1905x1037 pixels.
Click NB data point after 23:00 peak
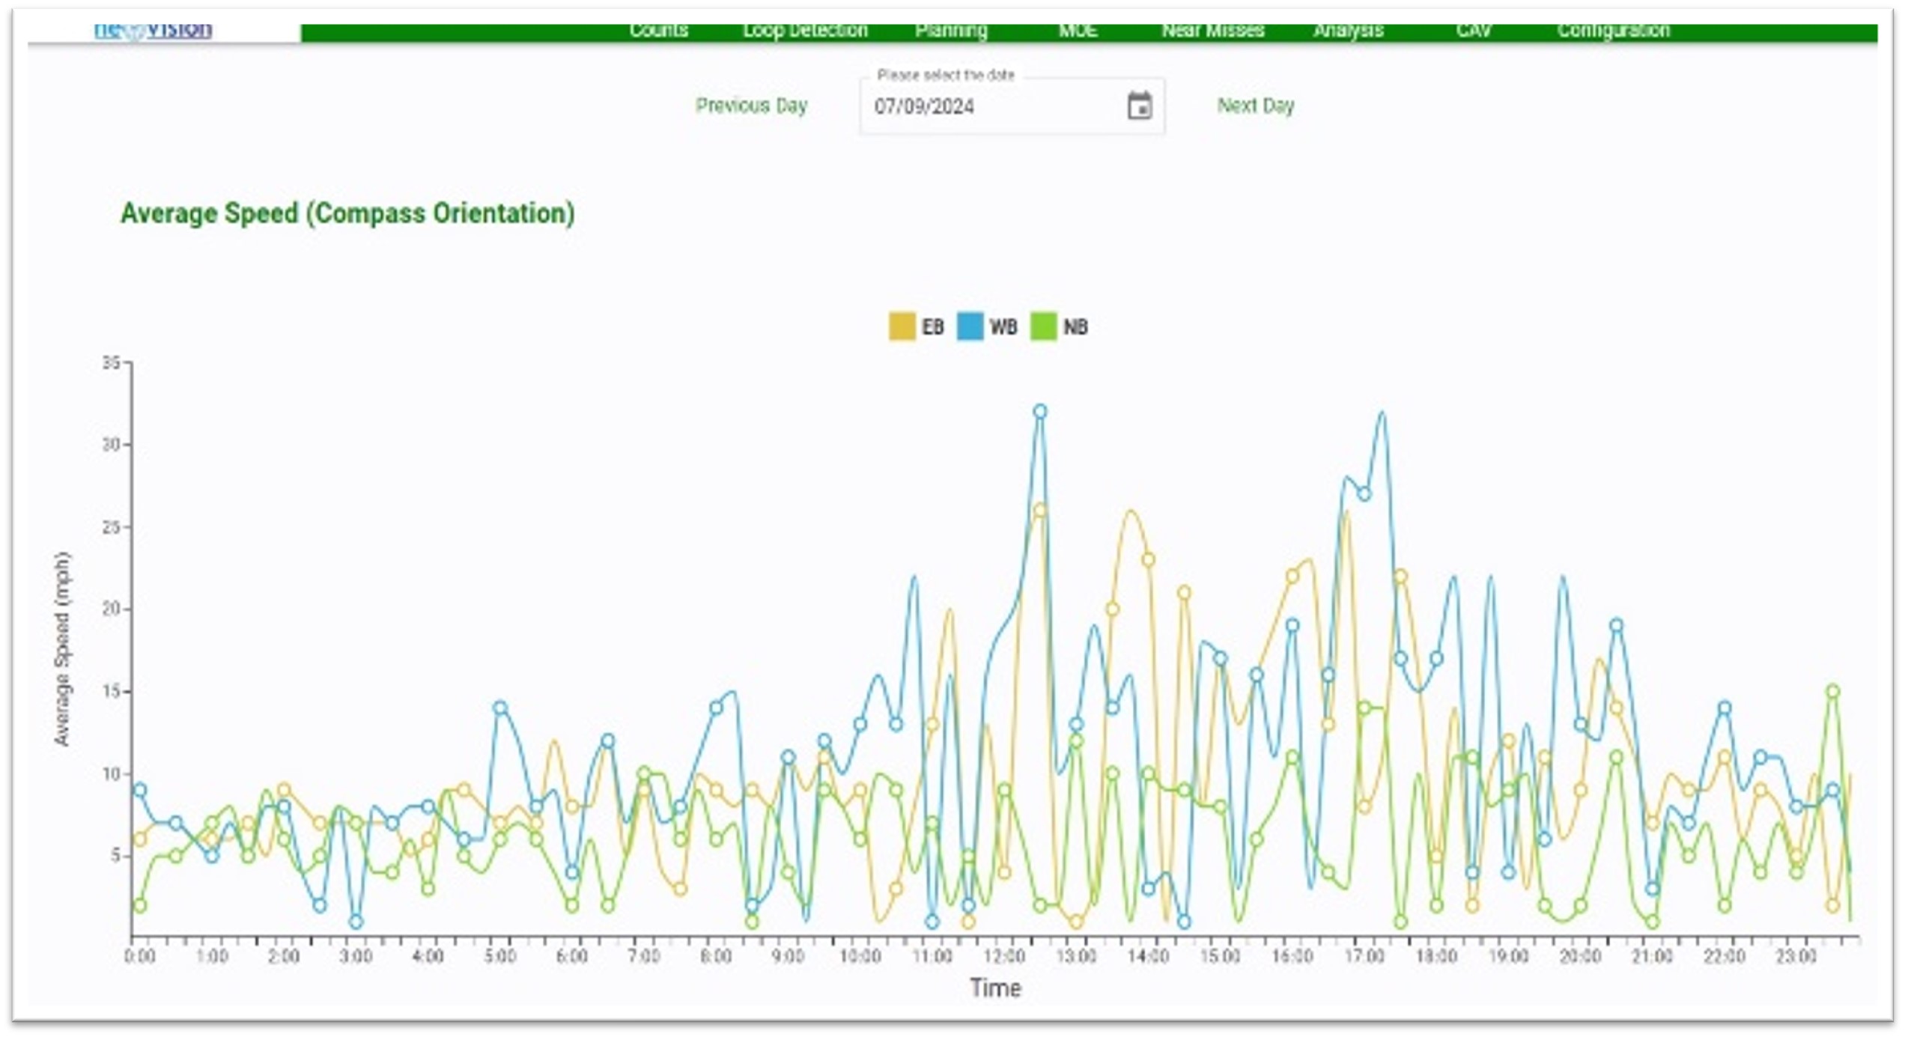1833,691
